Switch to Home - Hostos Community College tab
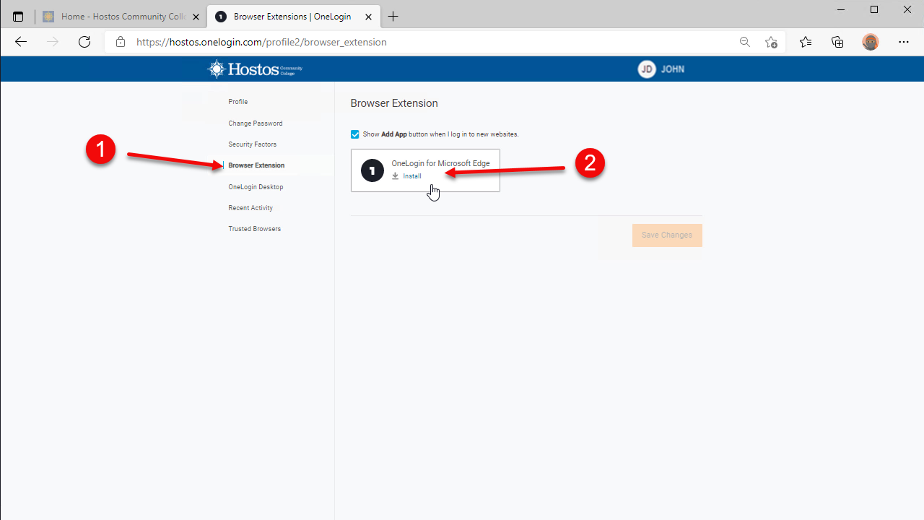Viewport: 924px width, 520px height. pyautogui.click(x=115, y=17)
